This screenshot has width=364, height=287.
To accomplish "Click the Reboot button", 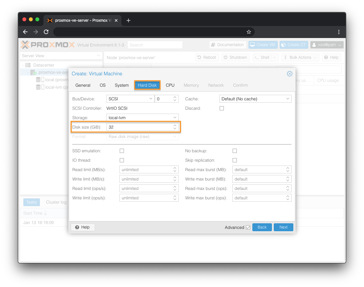I will tap(207, 57).
